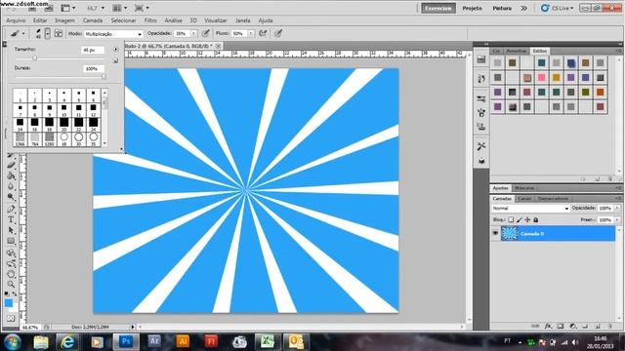Select the Projeto workspace
Screen dimensions: 625x351
(x=473, y=8)
